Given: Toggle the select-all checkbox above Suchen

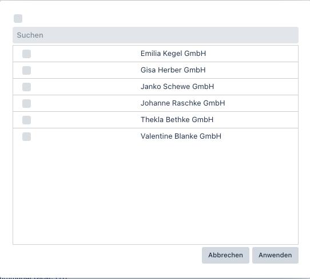Looking at the screenshot, I should [x=18, y=18].
